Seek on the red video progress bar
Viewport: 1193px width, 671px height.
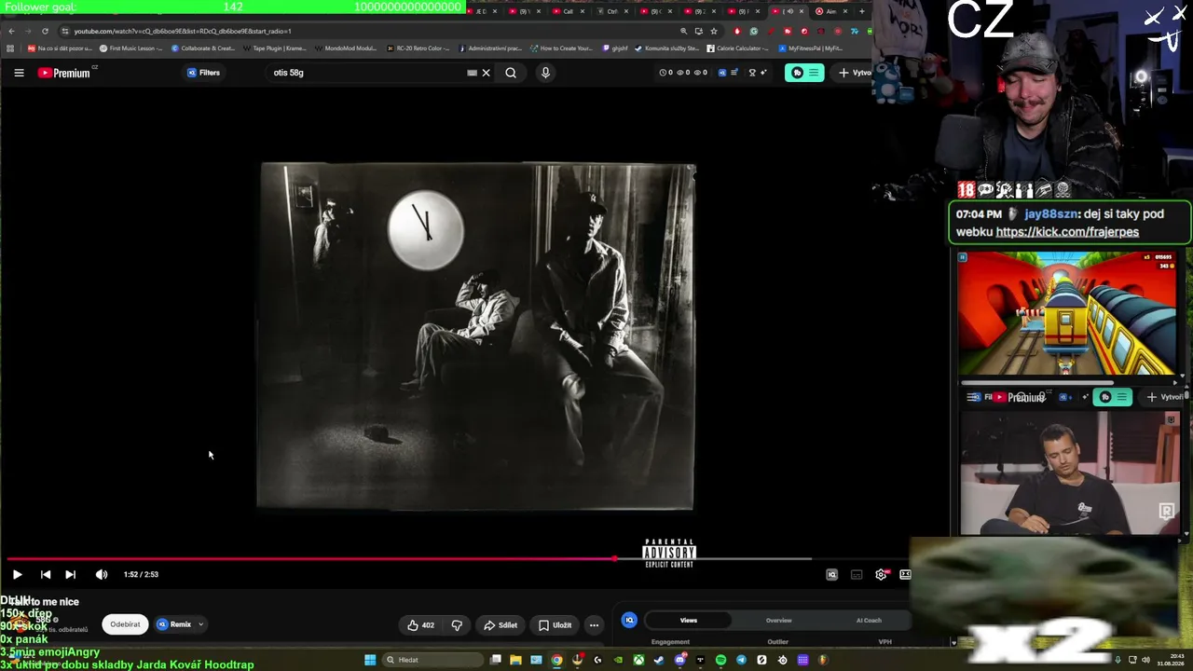pyautogui.click(x=410, y=559)
